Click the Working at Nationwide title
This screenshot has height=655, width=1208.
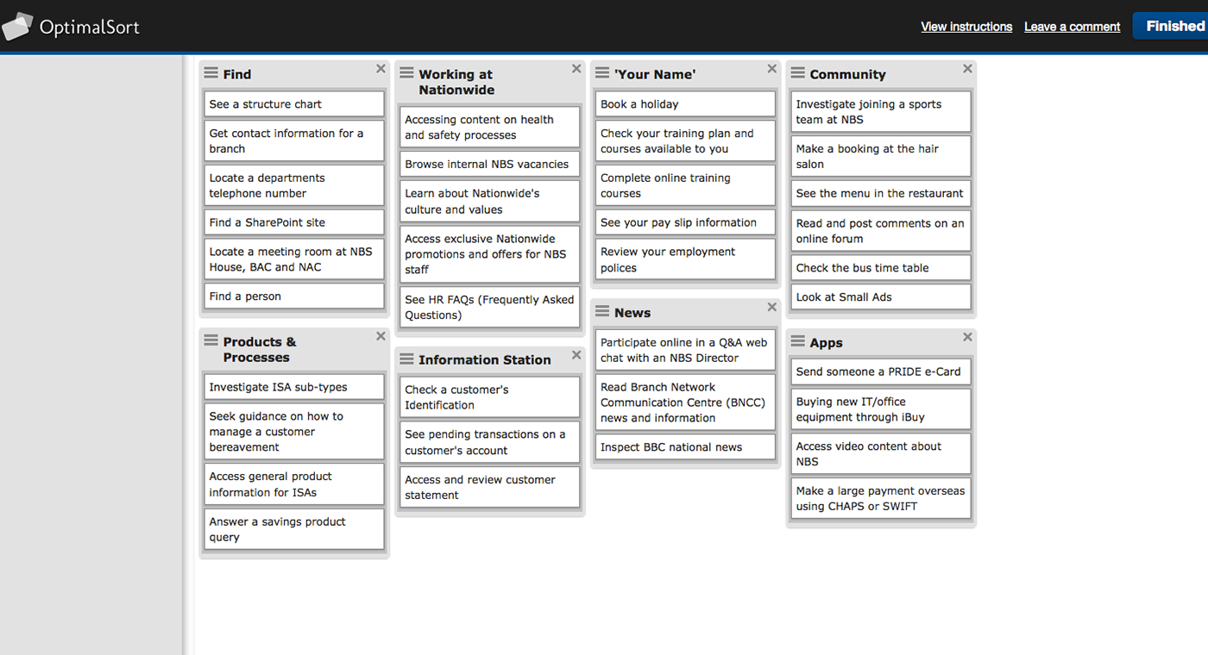coord(456,82)
